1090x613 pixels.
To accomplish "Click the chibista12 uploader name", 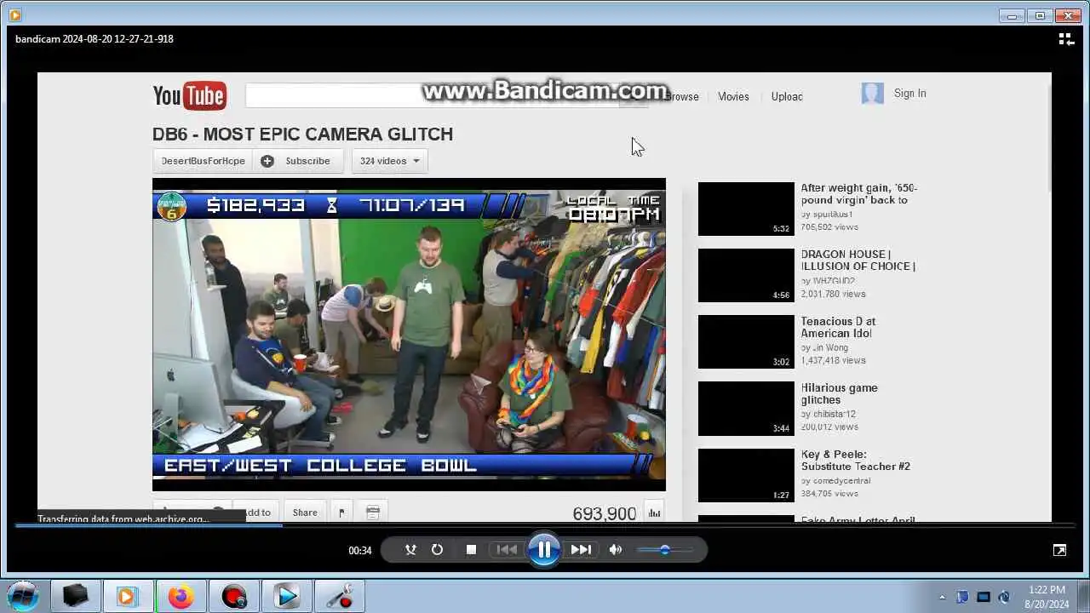I will click(834, 415).
